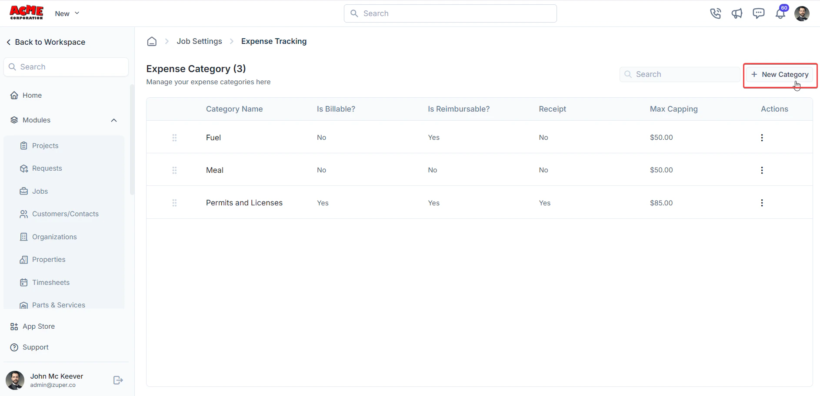Click the $85.00 max capping value

tap(661, 203)
